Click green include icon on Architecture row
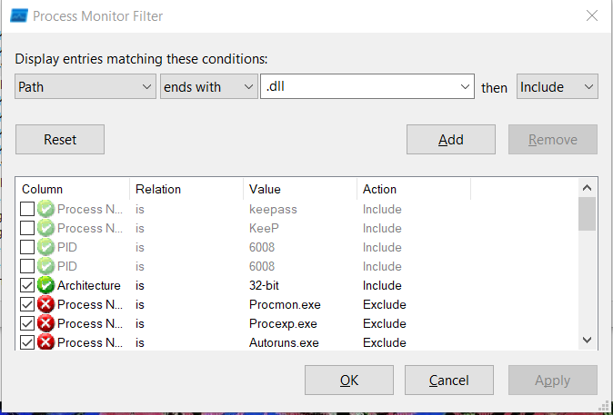Viewport: 613px width, 415px height. click(x=46, y=285)
